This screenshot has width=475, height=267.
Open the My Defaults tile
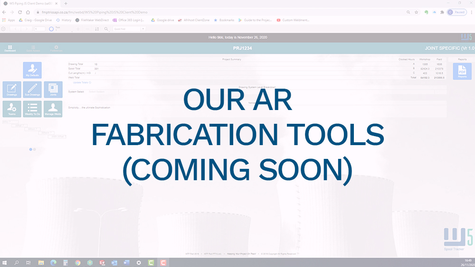point(32,70)
